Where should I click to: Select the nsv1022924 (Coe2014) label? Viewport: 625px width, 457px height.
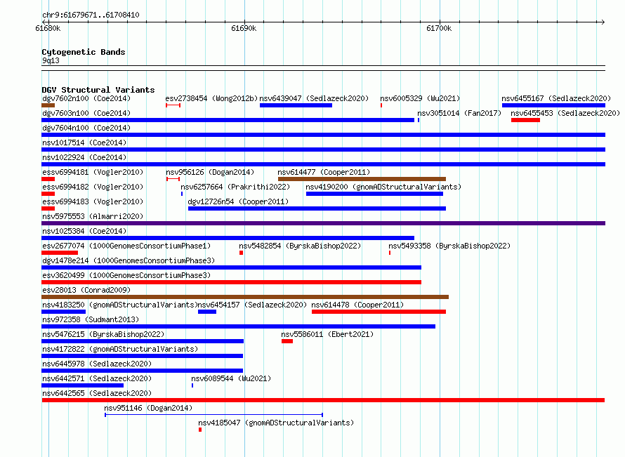(84, 157)
